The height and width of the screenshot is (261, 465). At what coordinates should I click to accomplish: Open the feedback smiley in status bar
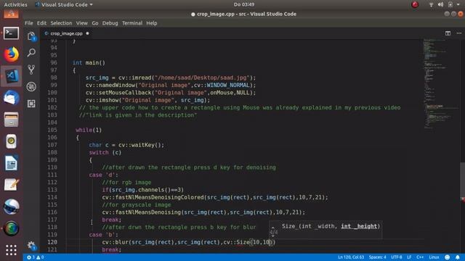pos(448,257)
